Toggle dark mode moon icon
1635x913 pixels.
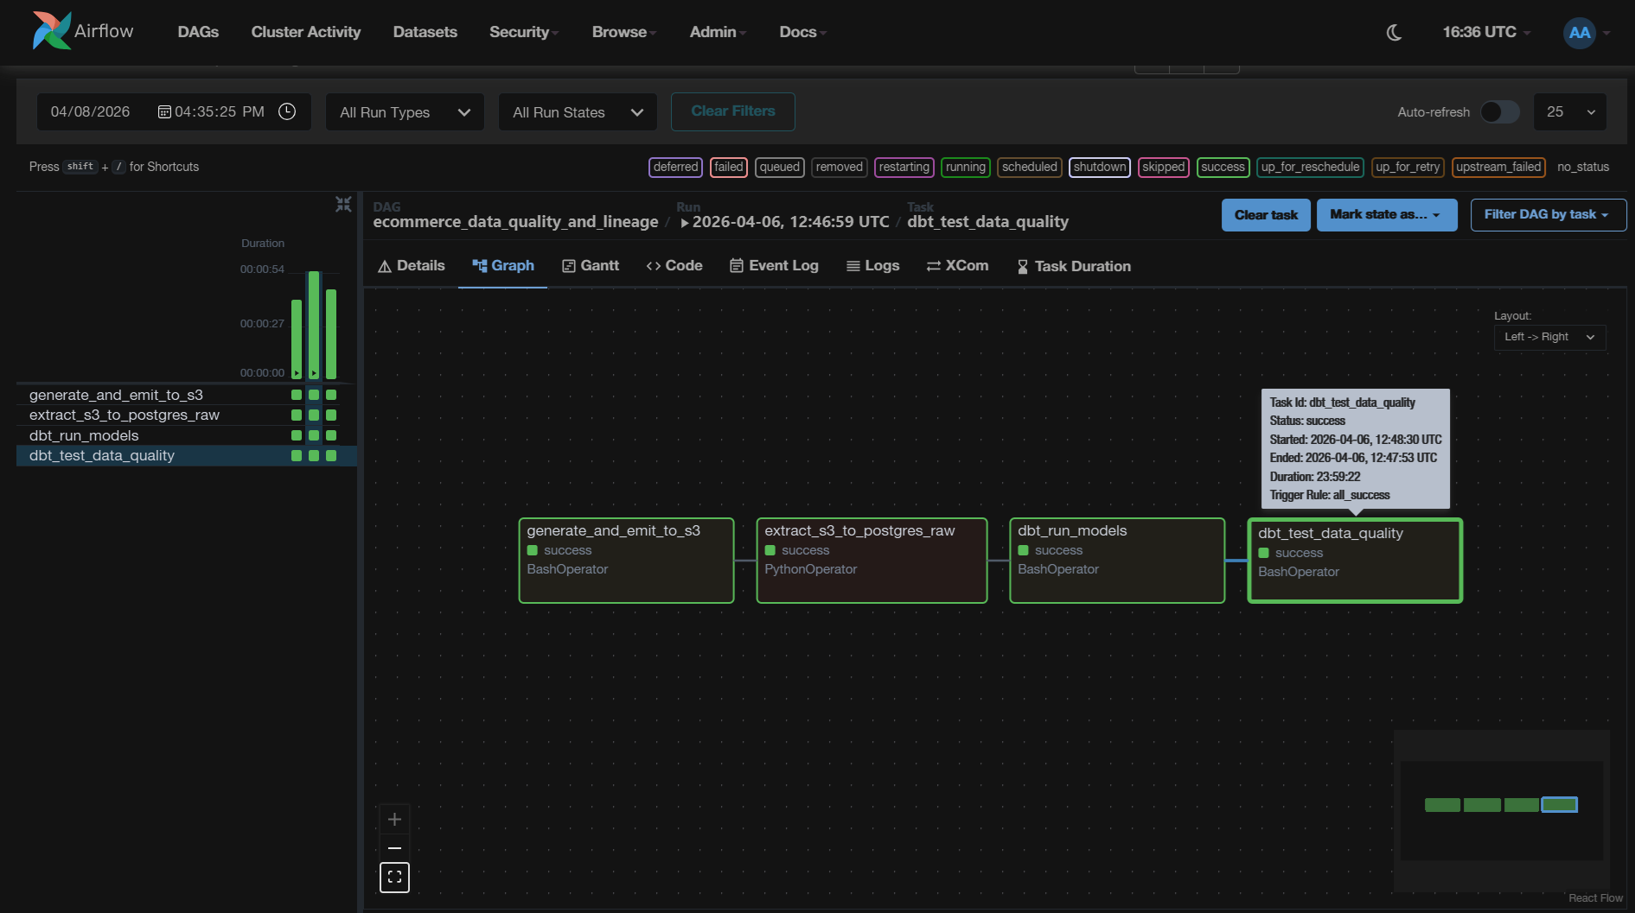point(1394,33)
